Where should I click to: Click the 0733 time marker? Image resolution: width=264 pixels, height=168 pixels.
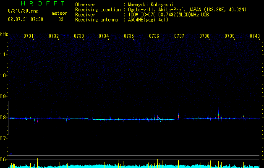pyautogui.click(x=79, y=36)
